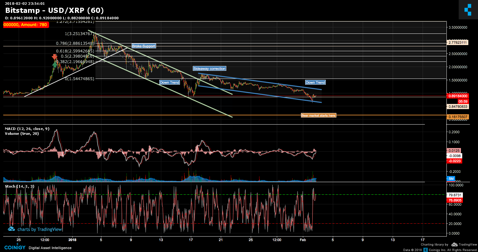Click the 'MACD (12, 26, close, 9)' indicator label
Screen dimensions: 478x252
27,129
